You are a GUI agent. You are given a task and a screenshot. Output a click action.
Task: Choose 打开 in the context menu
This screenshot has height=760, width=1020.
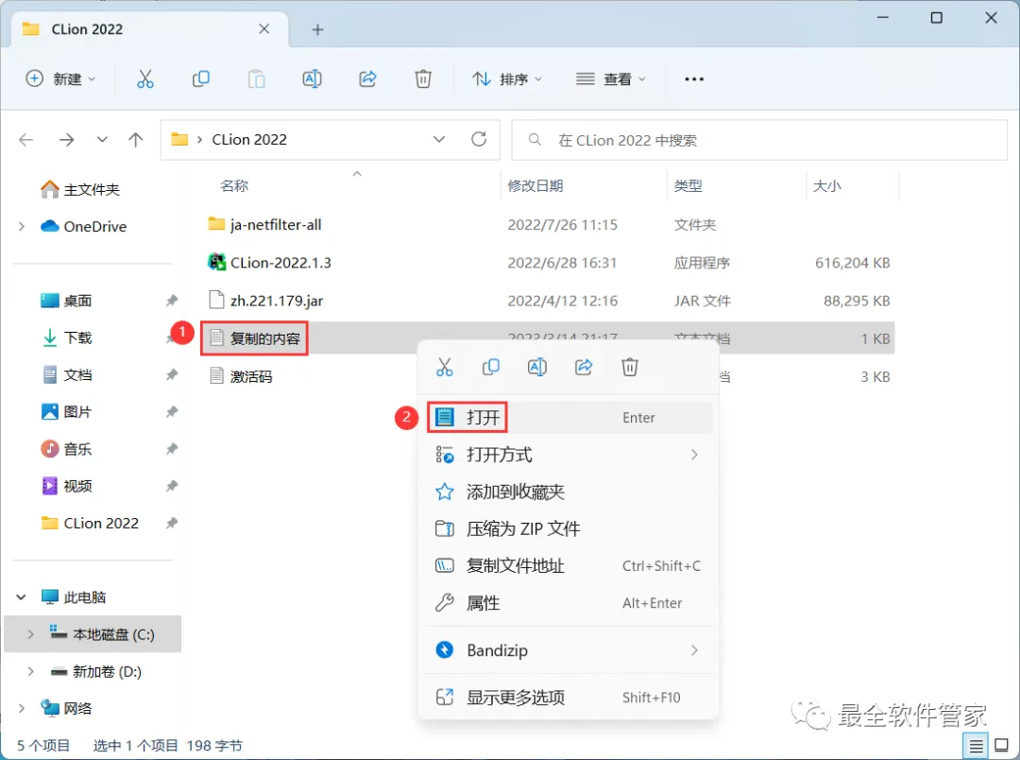coord(568,418)
